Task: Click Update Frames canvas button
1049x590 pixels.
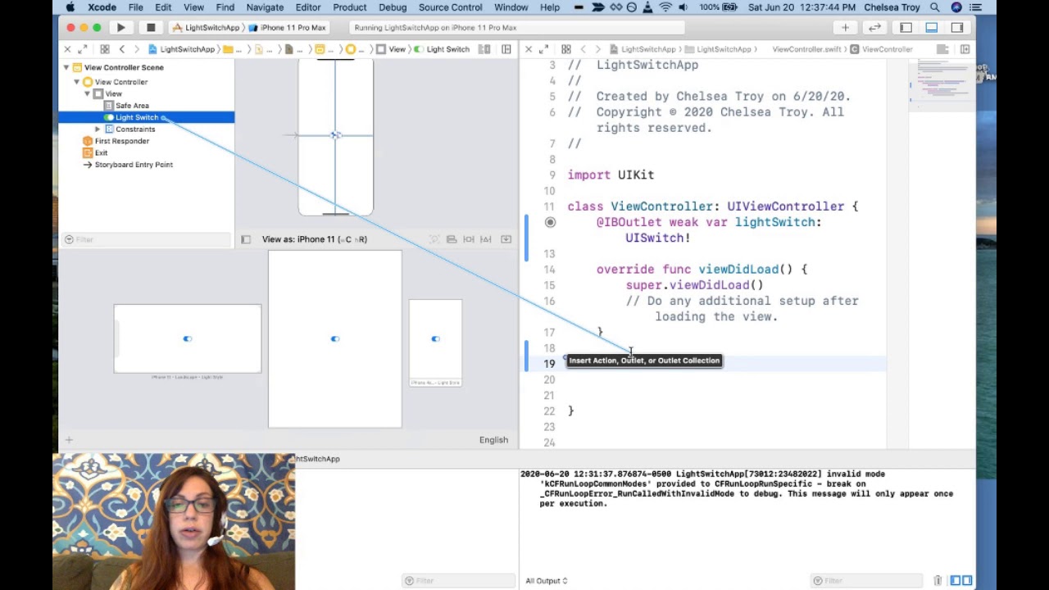Action: click(434, 239)
